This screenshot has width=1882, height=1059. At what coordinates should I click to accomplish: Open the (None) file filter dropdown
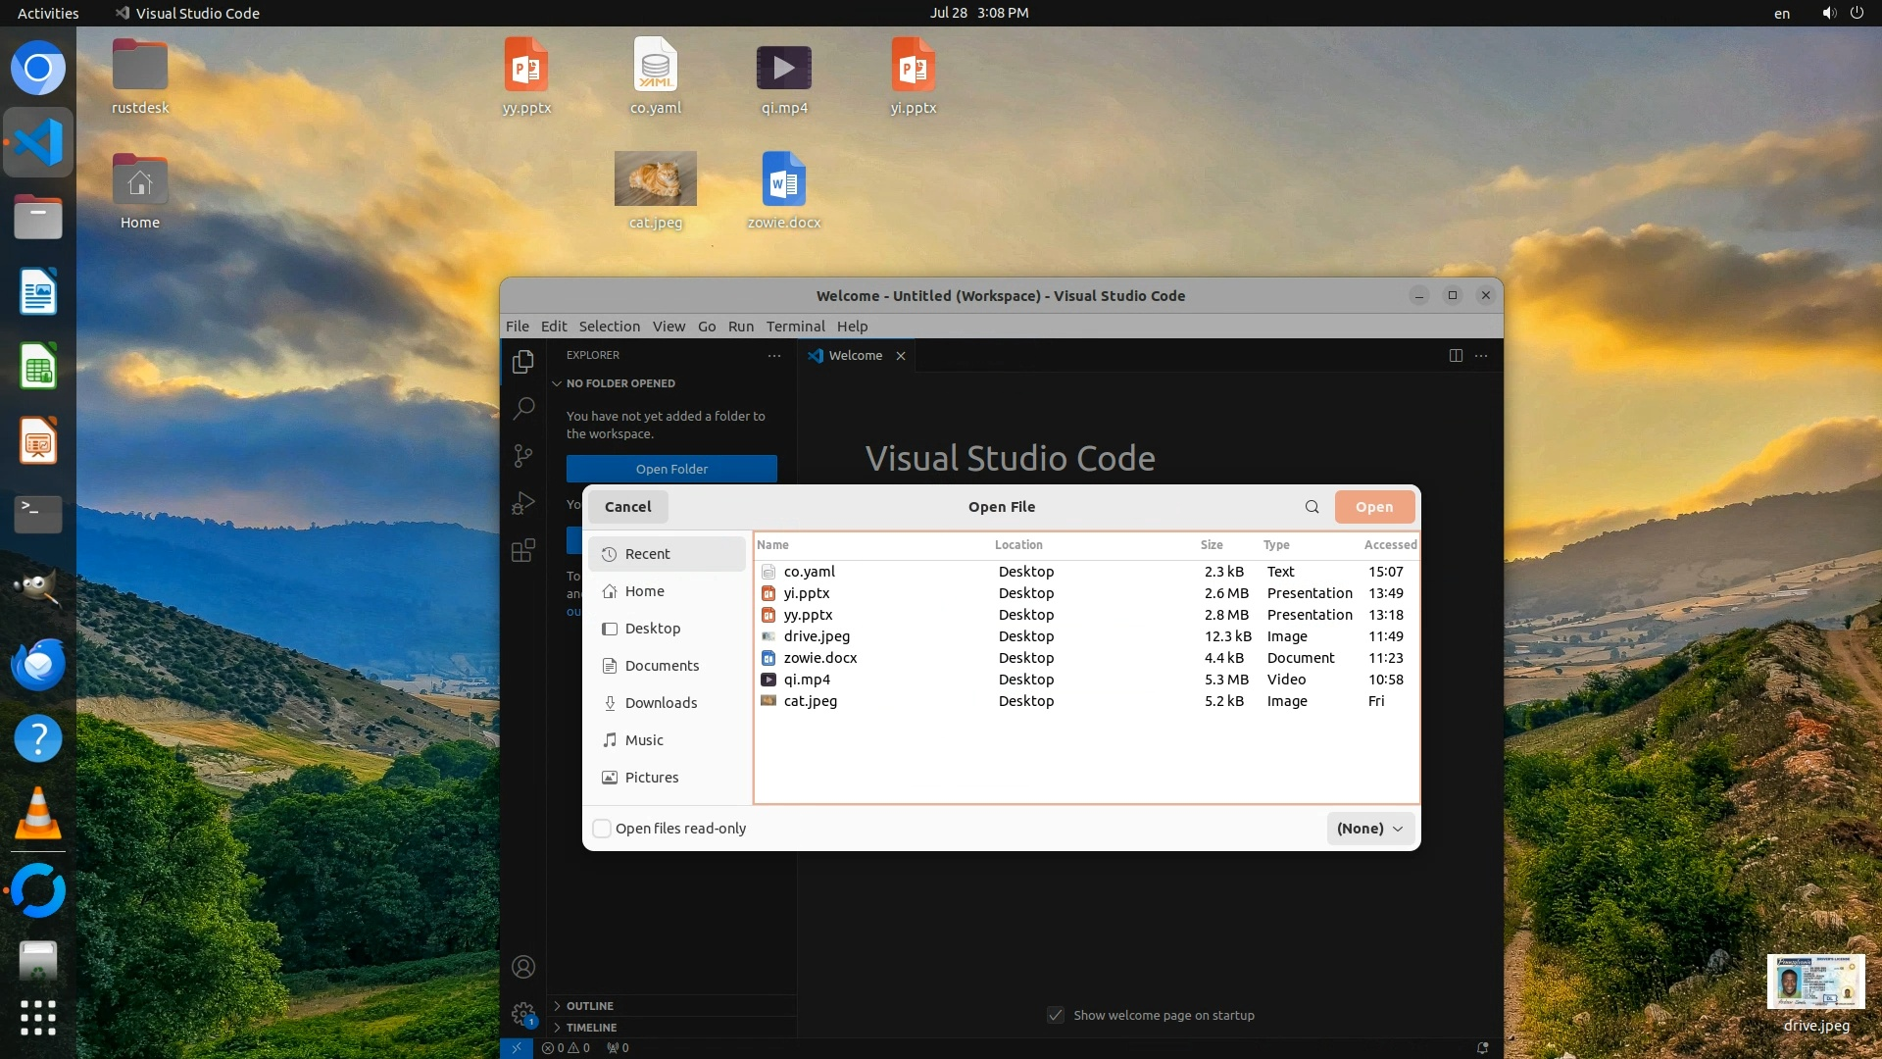[1370, 829]
